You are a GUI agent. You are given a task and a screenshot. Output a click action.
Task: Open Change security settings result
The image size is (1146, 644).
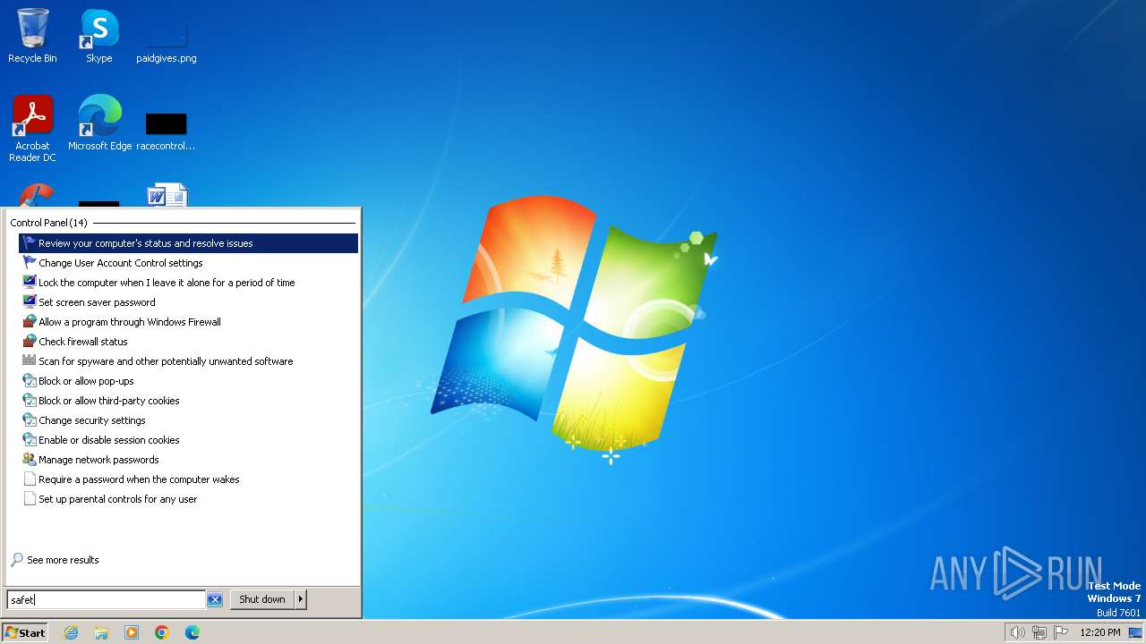(188, 420)
